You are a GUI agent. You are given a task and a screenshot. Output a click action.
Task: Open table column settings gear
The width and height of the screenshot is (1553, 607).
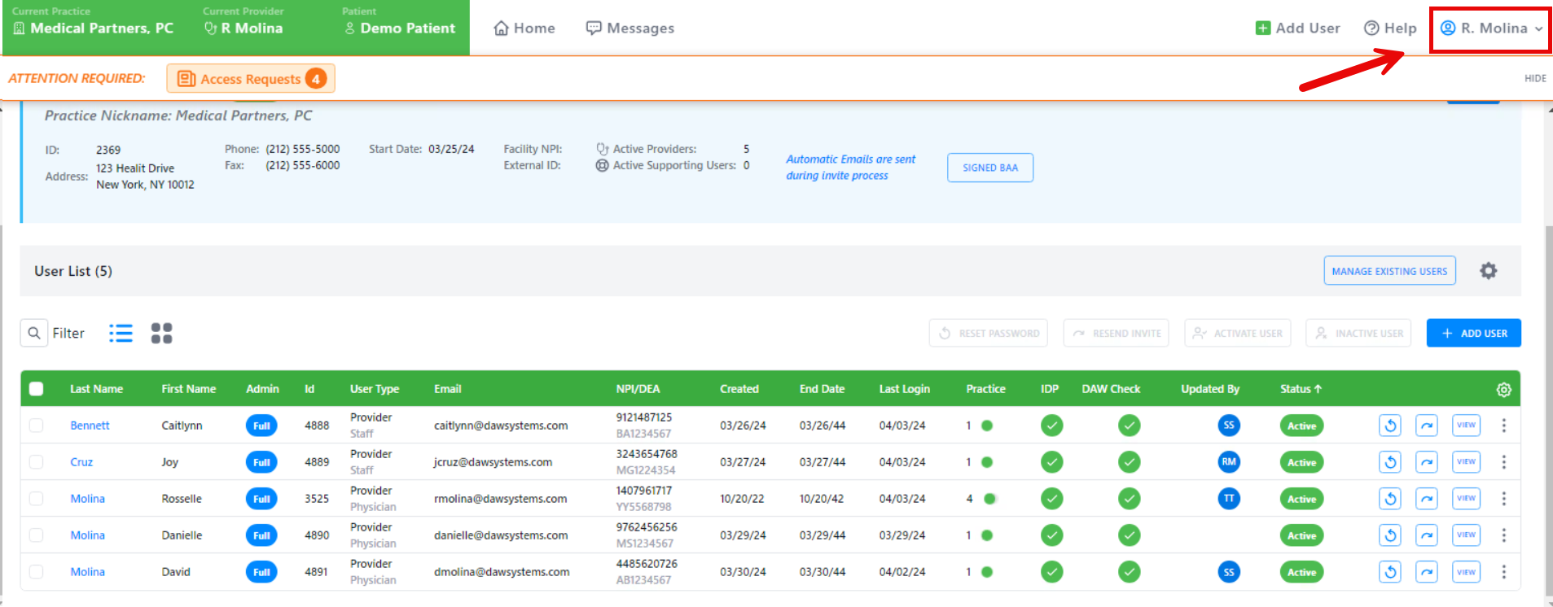(1503, 390)
